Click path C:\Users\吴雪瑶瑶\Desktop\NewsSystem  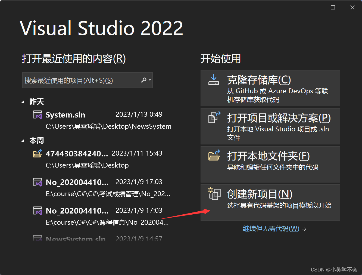coord(108,126)
